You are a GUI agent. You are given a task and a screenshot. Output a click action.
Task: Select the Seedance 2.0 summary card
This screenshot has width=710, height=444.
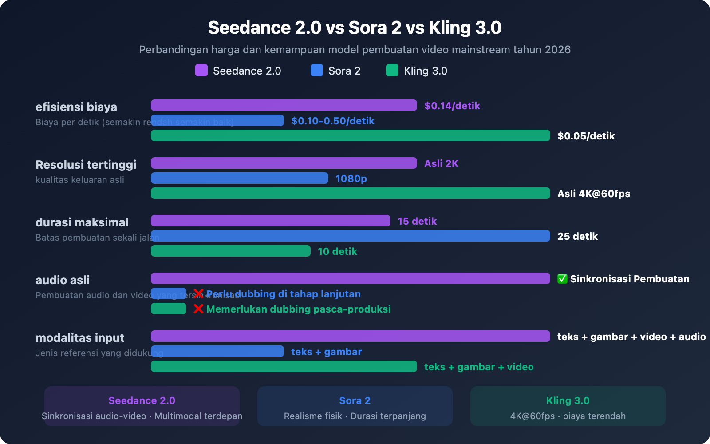[142, 406]
